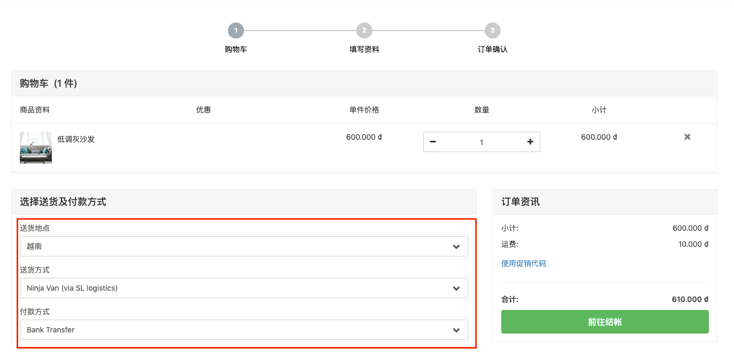734x356 pixels.
Task: Increase quantity with the plus button
Action: [530, 142]
